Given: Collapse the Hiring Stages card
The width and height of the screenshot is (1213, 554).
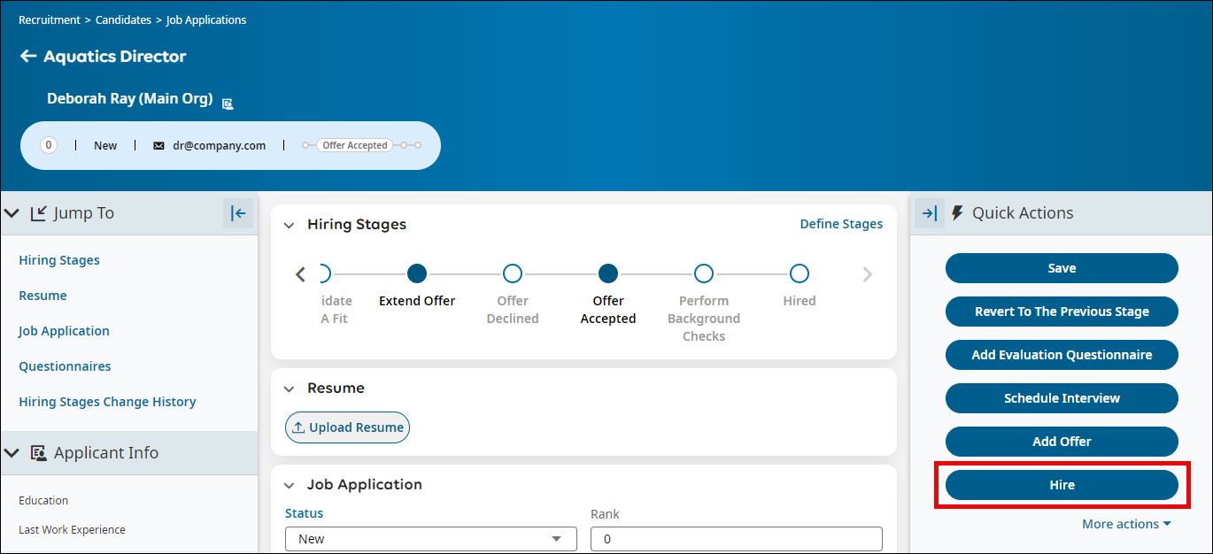Looking at the screenshot, I should 290,226.
